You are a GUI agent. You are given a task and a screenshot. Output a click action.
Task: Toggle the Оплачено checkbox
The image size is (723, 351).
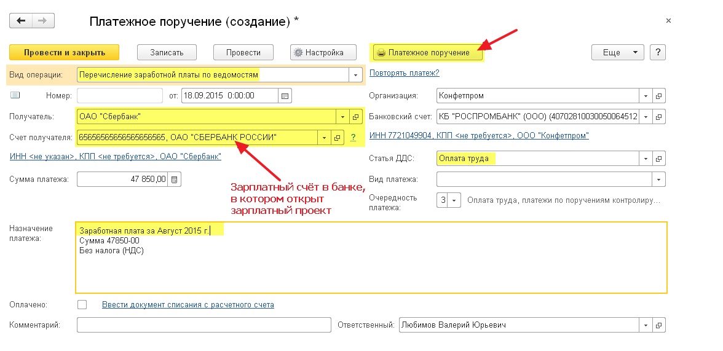82,304
